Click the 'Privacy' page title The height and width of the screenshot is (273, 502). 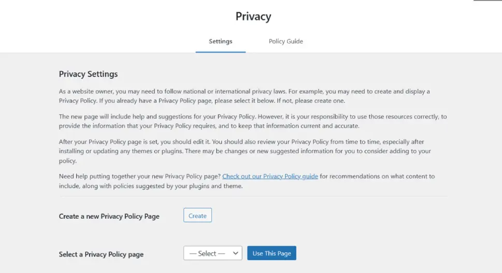253,17
